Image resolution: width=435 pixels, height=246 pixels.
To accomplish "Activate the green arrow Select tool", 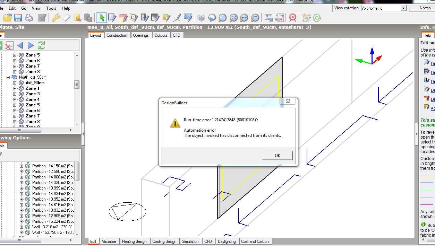I will pos(101,18).
